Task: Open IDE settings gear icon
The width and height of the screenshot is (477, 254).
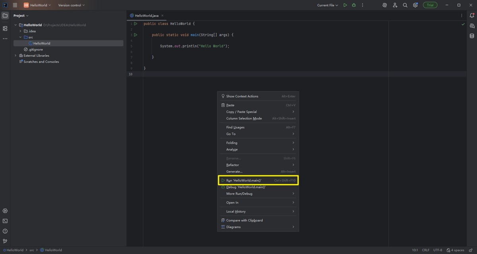Action: coord(415,5)
